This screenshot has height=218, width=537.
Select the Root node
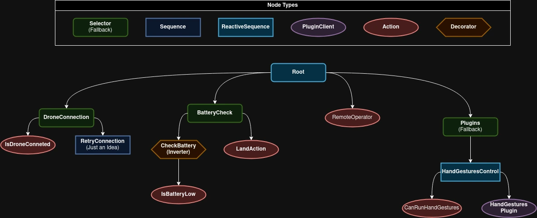point(298,72)
